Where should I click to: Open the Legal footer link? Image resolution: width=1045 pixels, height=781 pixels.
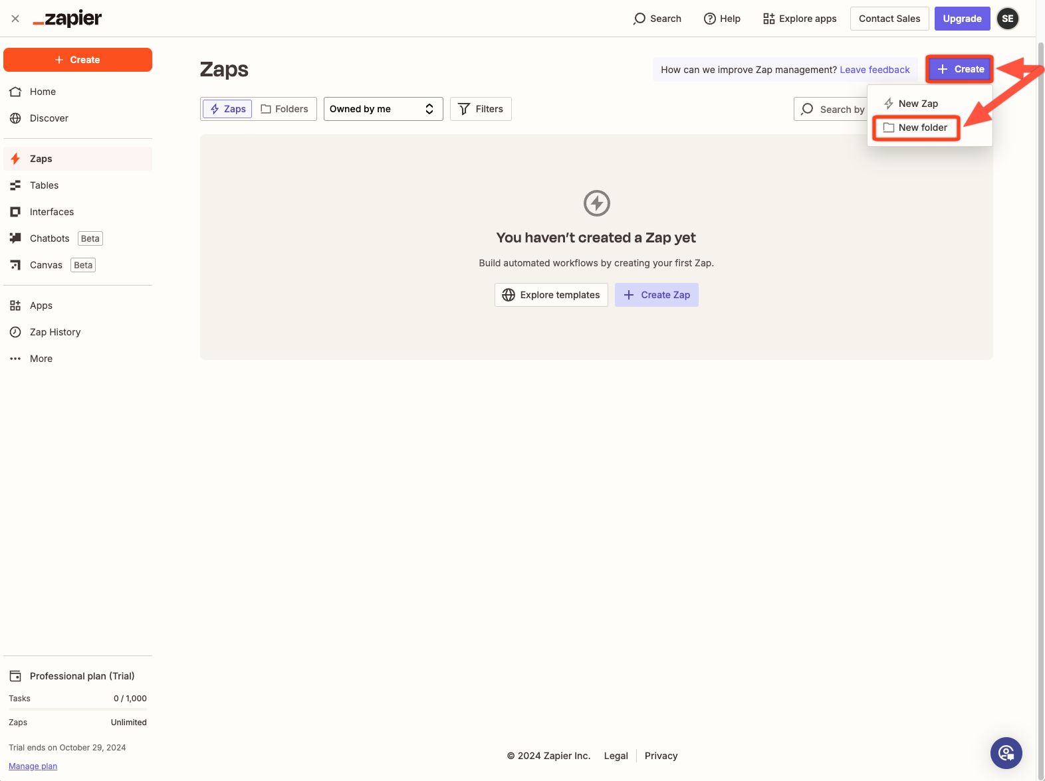[616, 756]
